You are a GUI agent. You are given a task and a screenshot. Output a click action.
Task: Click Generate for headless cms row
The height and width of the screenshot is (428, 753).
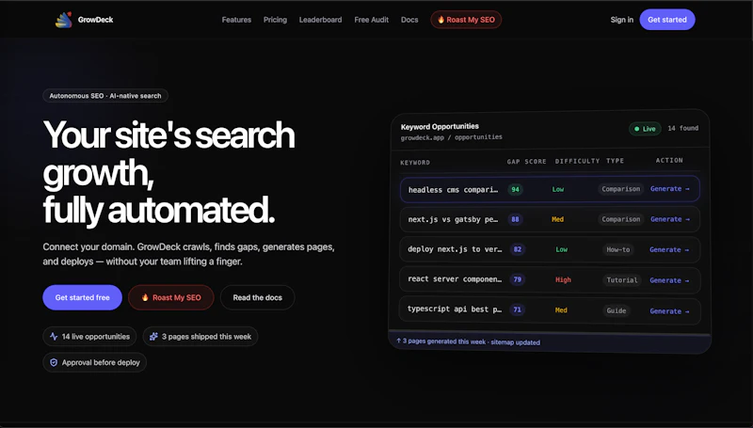coord(670,189)
